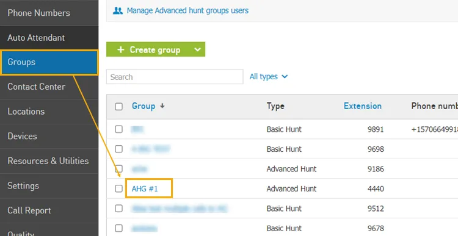Screen dimensions: 458x236
Task: Open the blurred group name with extension 9512
Action: click(180, 209)
